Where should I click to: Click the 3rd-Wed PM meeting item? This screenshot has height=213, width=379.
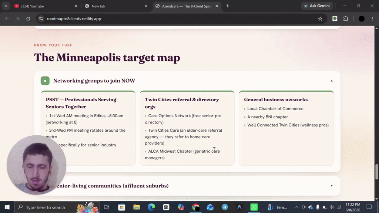click(x=85, y=133)
